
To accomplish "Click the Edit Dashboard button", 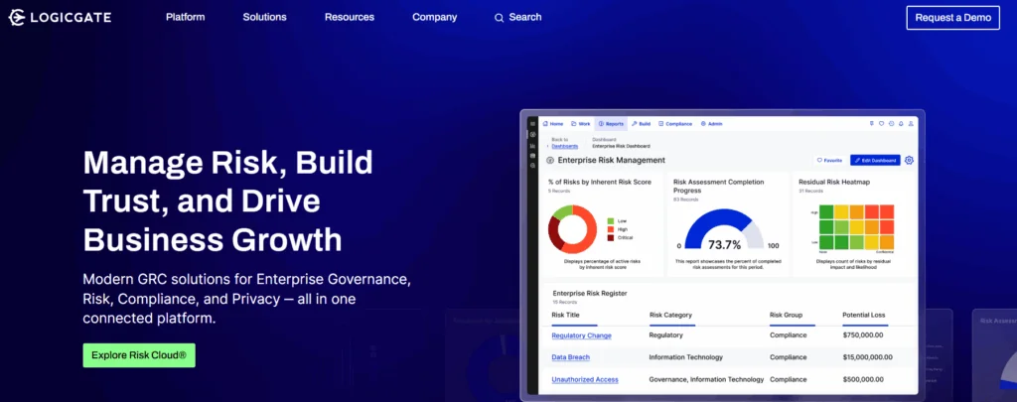I will [x=875, y=160].
